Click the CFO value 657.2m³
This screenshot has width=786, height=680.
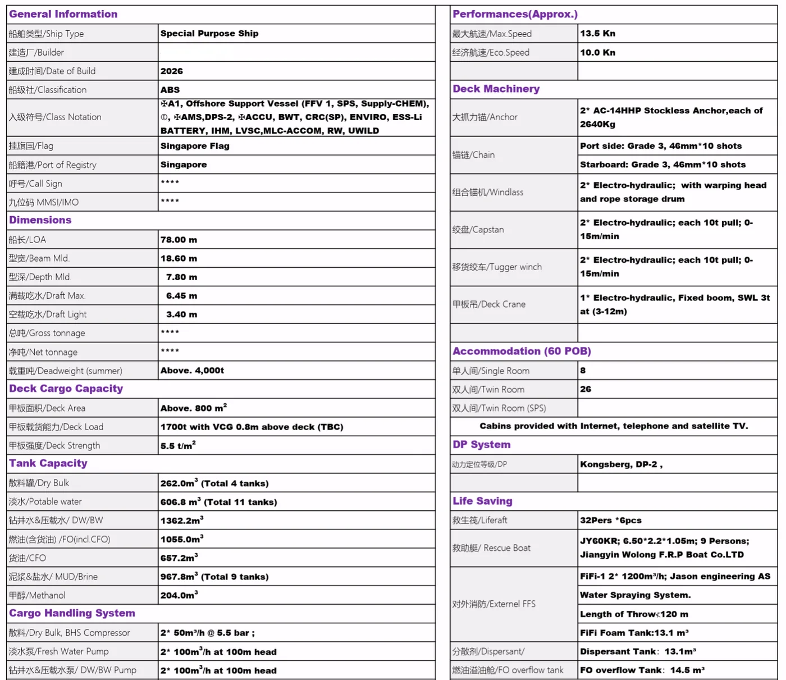pos(179,558)
